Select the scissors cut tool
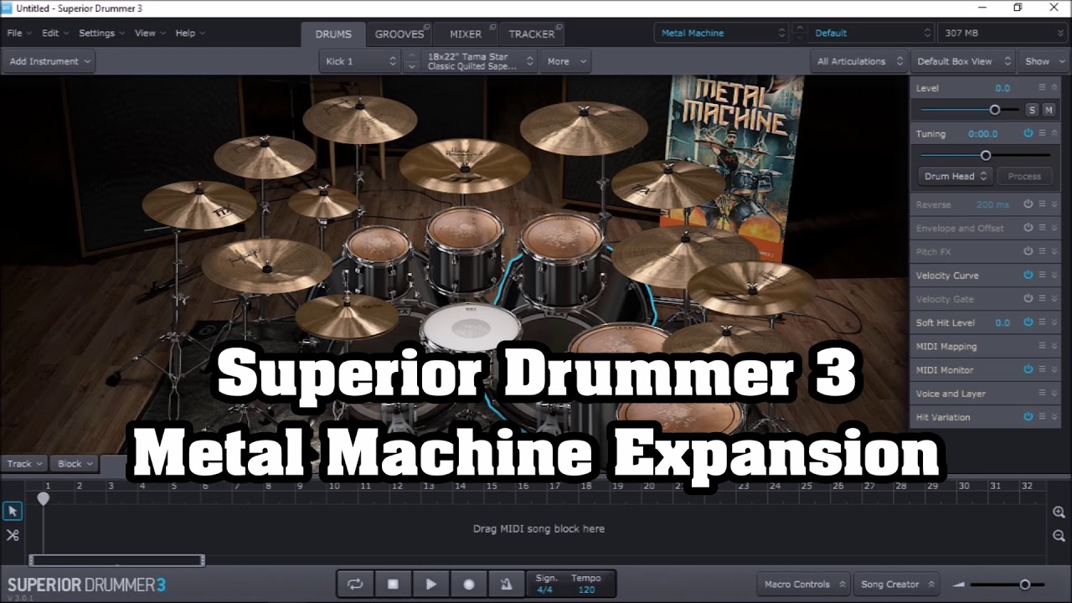 [13, 535]
